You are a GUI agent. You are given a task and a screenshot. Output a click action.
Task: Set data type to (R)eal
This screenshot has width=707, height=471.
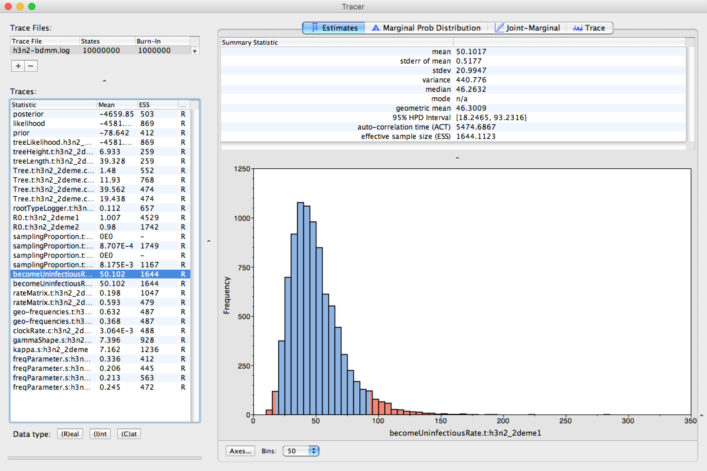click(70, 434)
